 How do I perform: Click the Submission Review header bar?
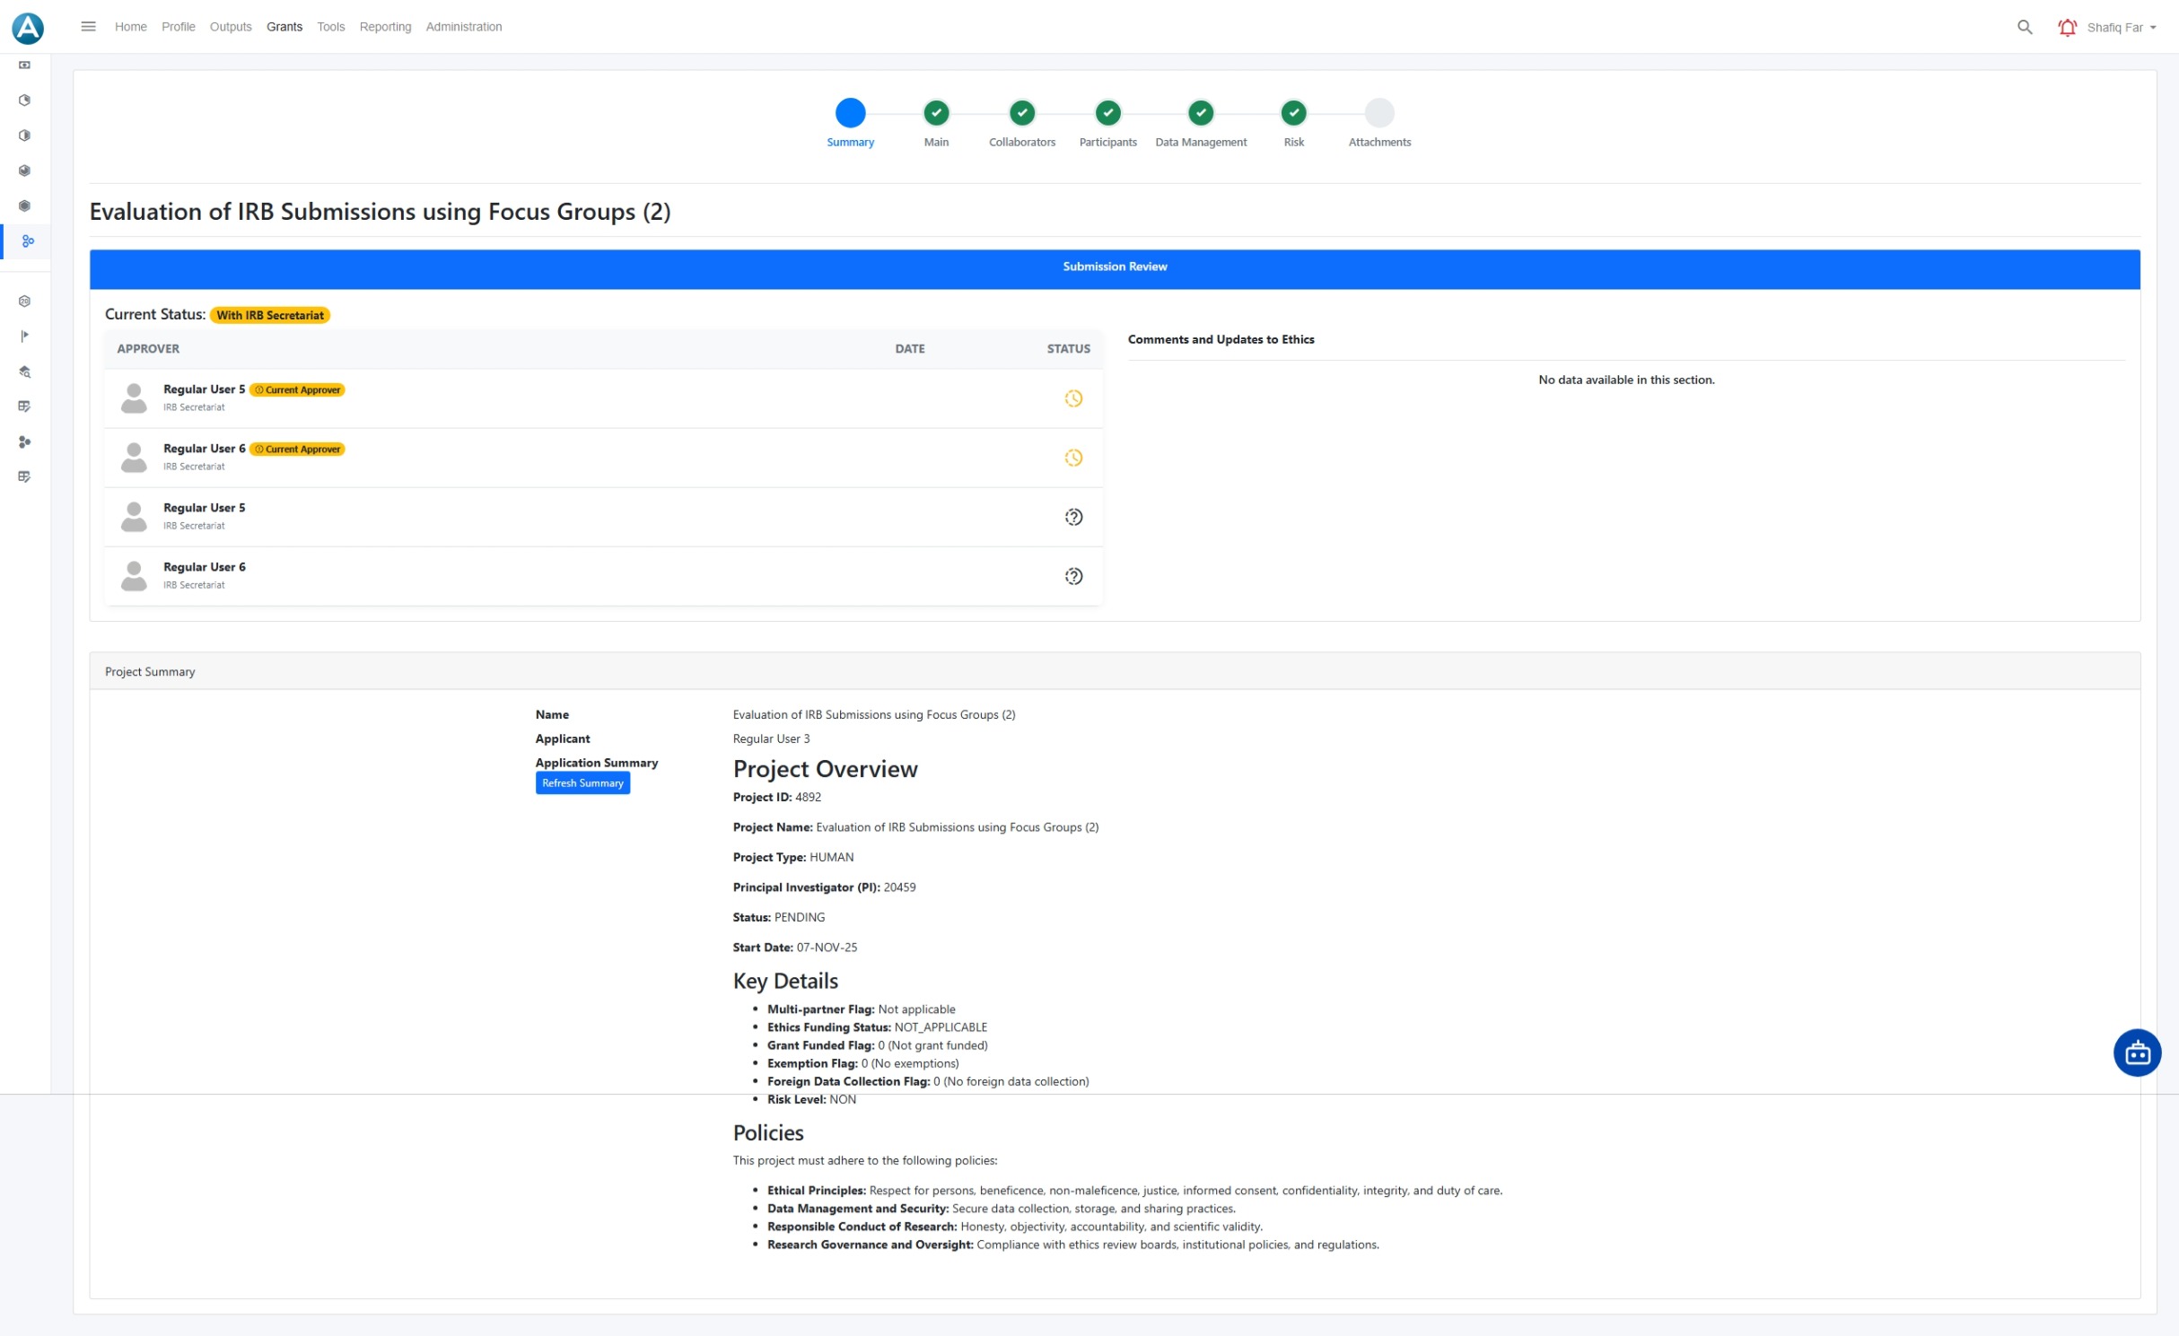pos(1114,267)
